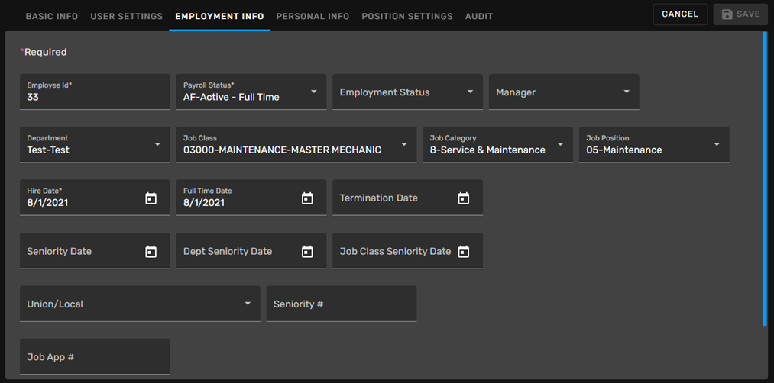Click the Hire Date value 8/1/2021
Image resolution: width=774 pixels, height=383 pixels.
pos(48,203)
